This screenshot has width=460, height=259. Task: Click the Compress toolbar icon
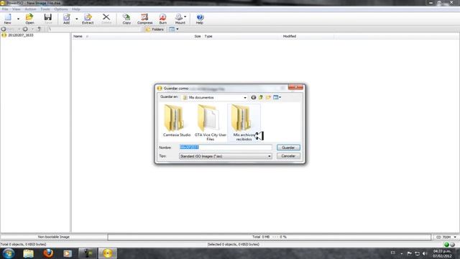pyautogui.click(x=144, y=19)
